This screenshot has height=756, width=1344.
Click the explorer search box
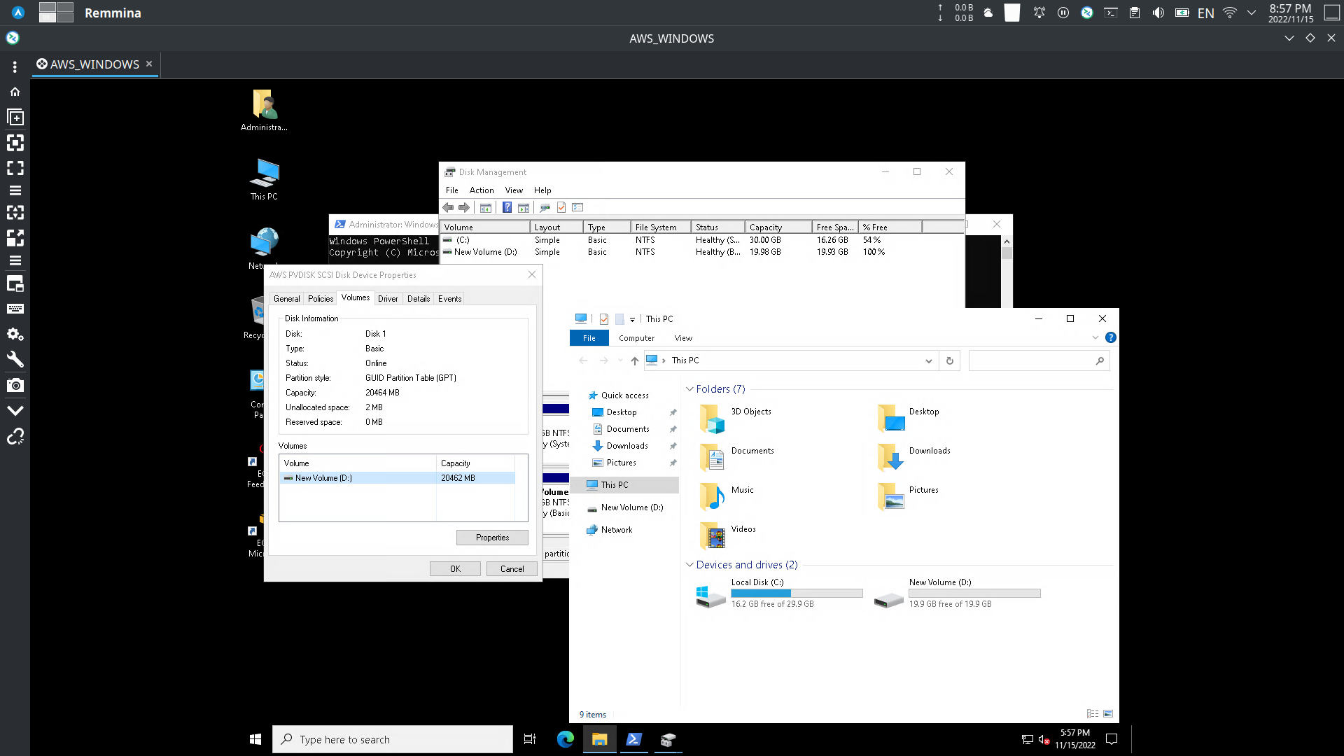click(x=1039, y=361)
